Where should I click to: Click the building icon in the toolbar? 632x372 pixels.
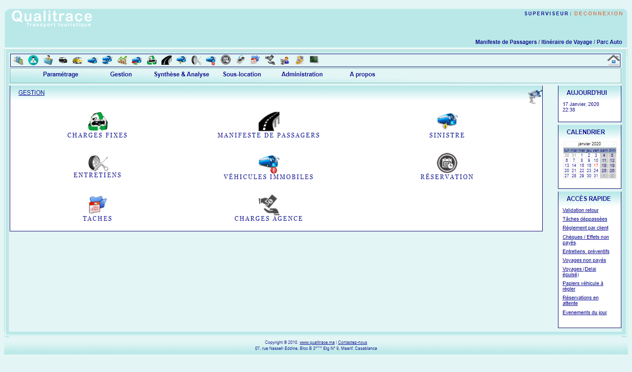click(19, 60)
